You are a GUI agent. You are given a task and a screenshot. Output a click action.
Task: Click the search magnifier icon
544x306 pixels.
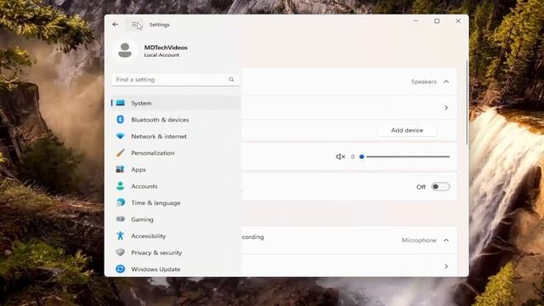(231, 79)
